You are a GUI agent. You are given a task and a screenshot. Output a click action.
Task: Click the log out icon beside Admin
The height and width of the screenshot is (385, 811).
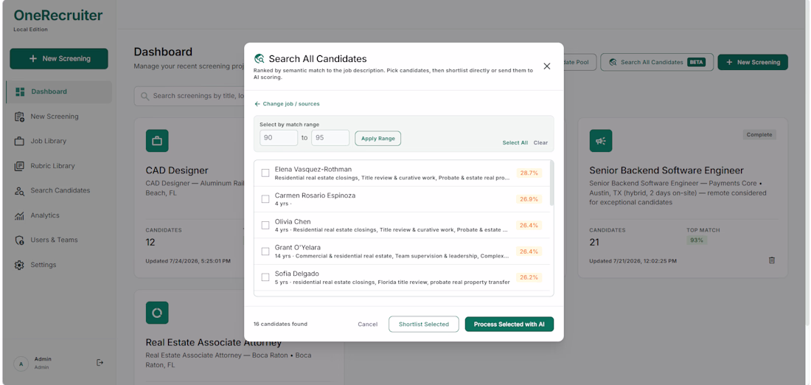click(x=100, y=363)
